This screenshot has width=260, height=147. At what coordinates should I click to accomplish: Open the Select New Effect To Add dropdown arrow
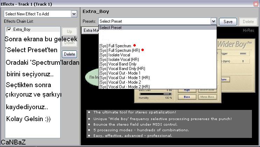point(74,14)
